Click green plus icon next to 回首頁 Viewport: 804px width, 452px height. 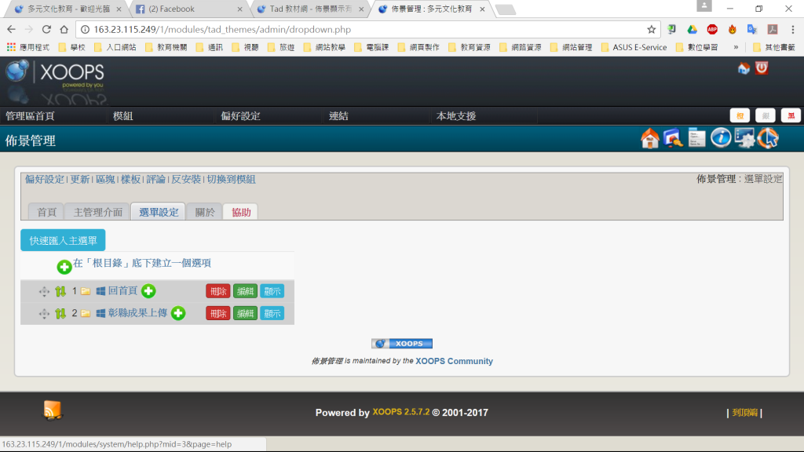tap(148, 291)
